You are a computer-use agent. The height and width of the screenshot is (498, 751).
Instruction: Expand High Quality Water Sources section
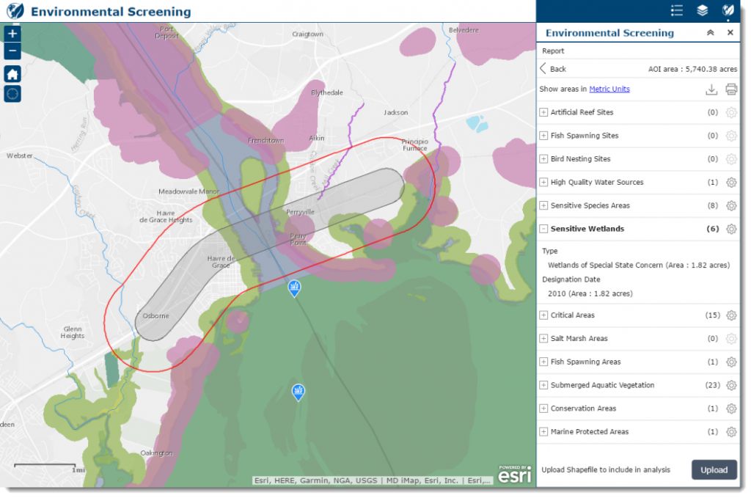[543, 182]
